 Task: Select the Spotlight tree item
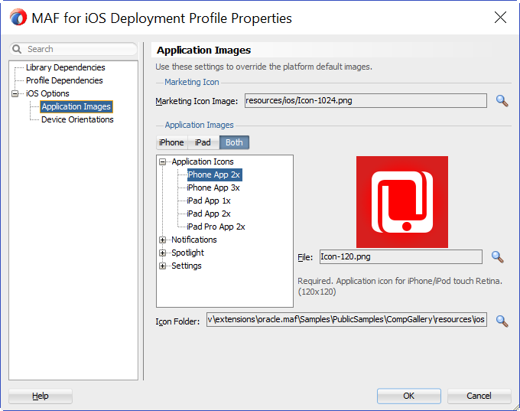click(187, 253)
